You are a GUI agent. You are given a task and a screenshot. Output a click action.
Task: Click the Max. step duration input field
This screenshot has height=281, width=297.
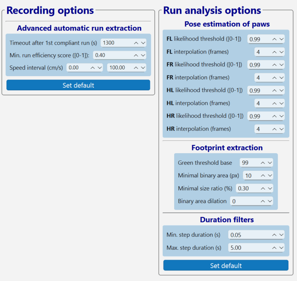pyautogui.click(x=248, y=248)
